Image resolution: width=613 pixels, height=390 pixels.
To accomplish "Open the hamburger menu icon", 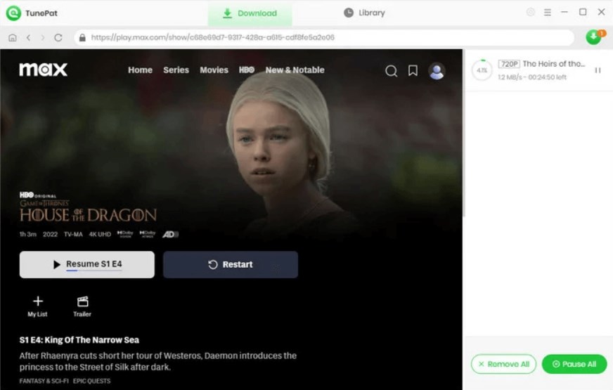I will 548,13.
